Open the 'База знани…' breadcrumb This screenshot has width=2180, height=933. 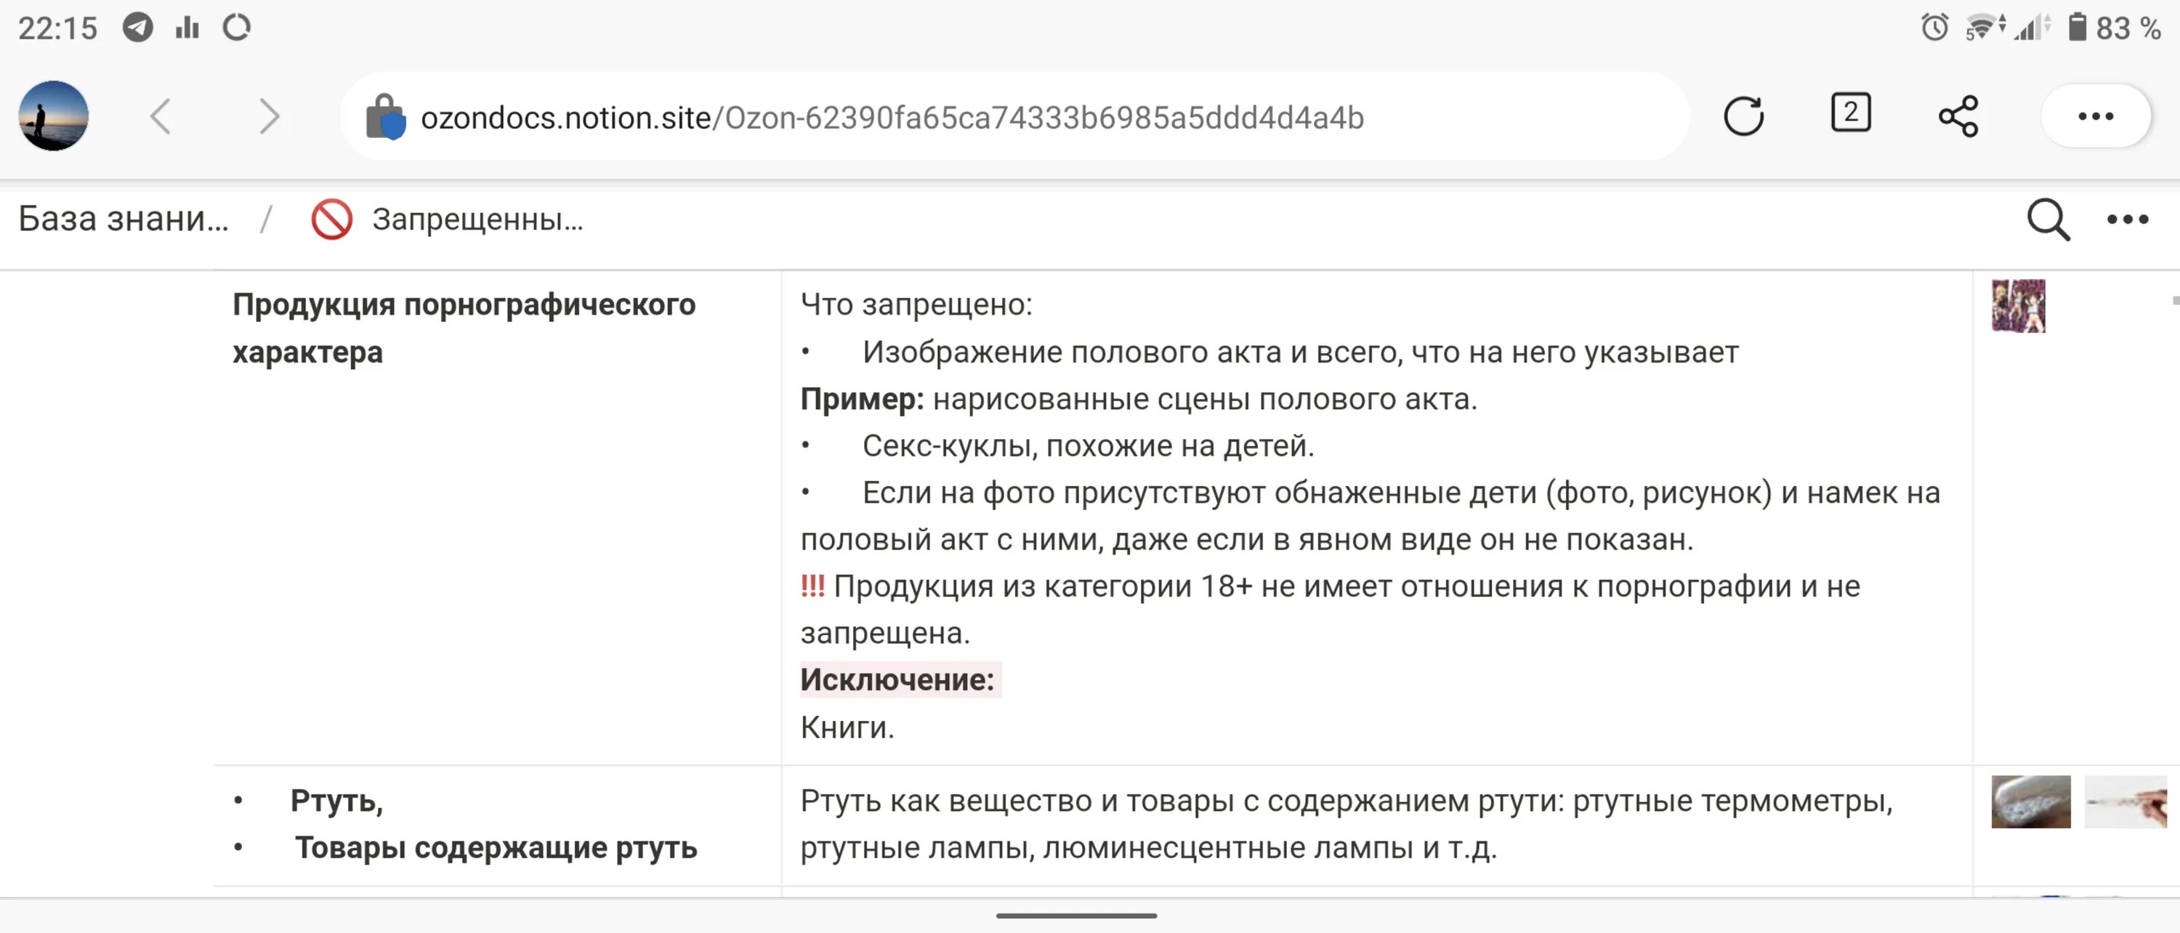click(x=124, y=219)
